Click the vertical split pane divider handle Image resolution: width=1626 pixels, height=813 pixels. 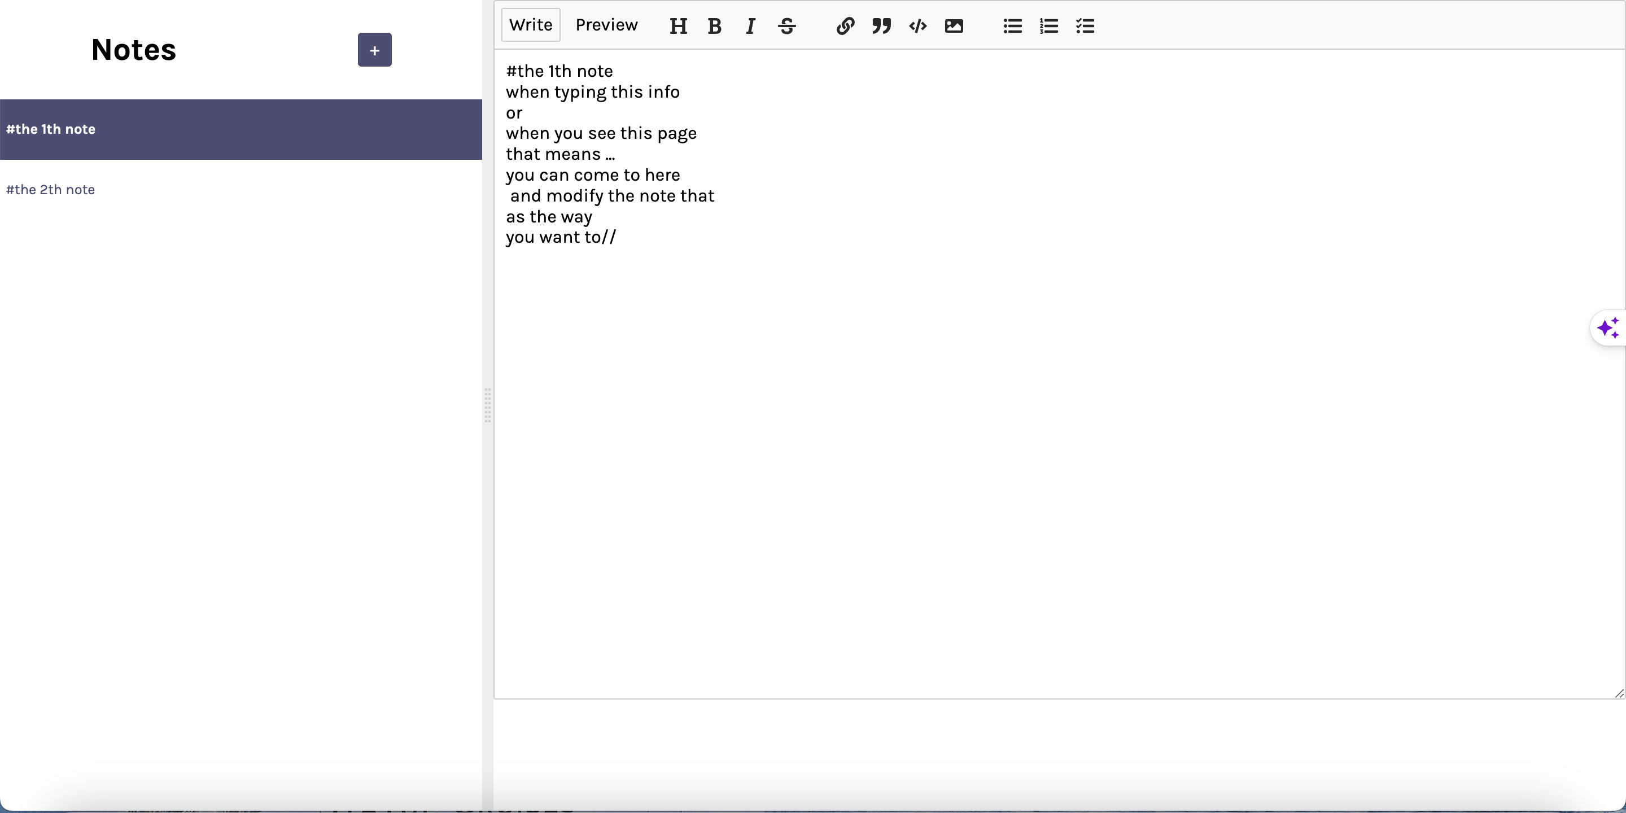[x=487, y=406]
